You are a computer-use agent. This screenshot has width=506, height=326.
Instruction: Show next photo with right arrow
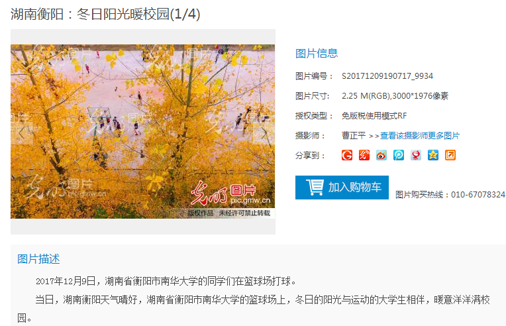pyautogui.click(x=264, y=133)
